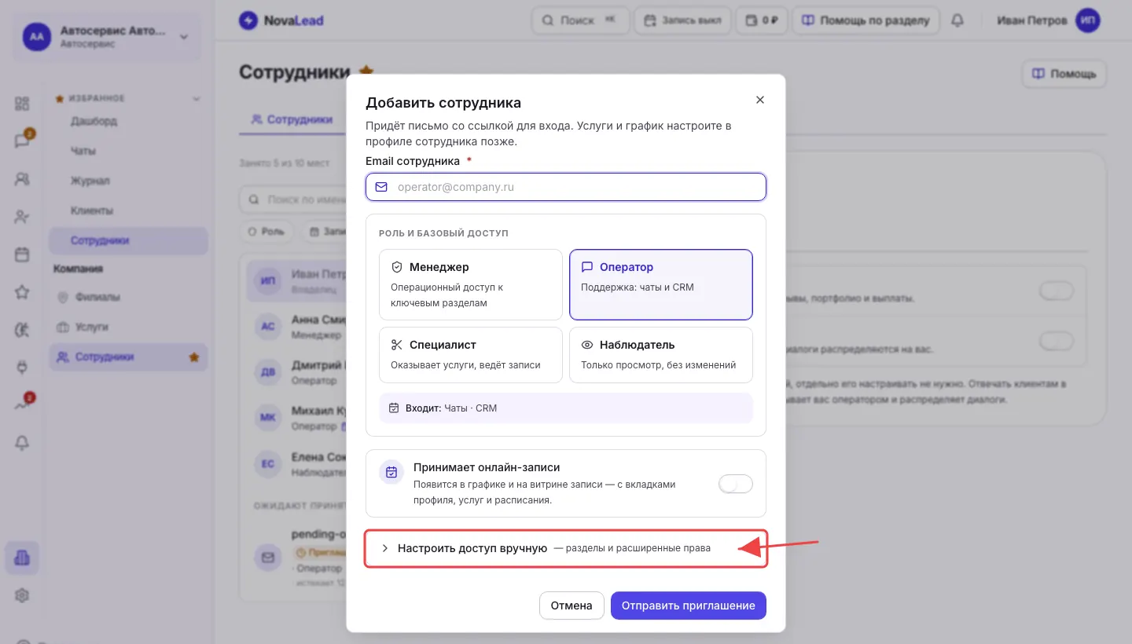Click the Помощь button on page
Viewport: 1132px width, 644px height.
[x=1064, y=74]
